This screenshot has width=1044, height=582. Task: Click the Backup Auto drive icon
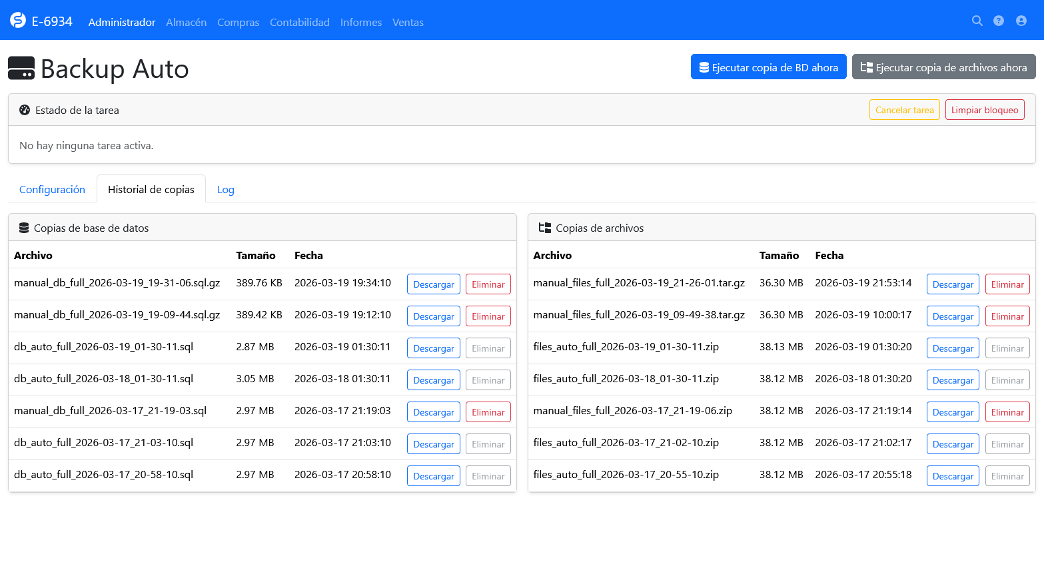tap(21, 69)
